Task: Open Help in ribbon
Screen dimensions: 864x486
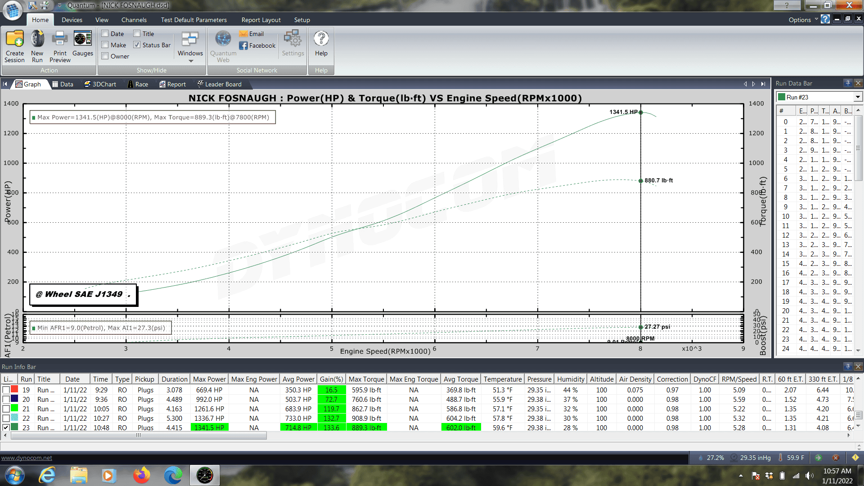Action: pyautogui.click(x=321, y=44)
